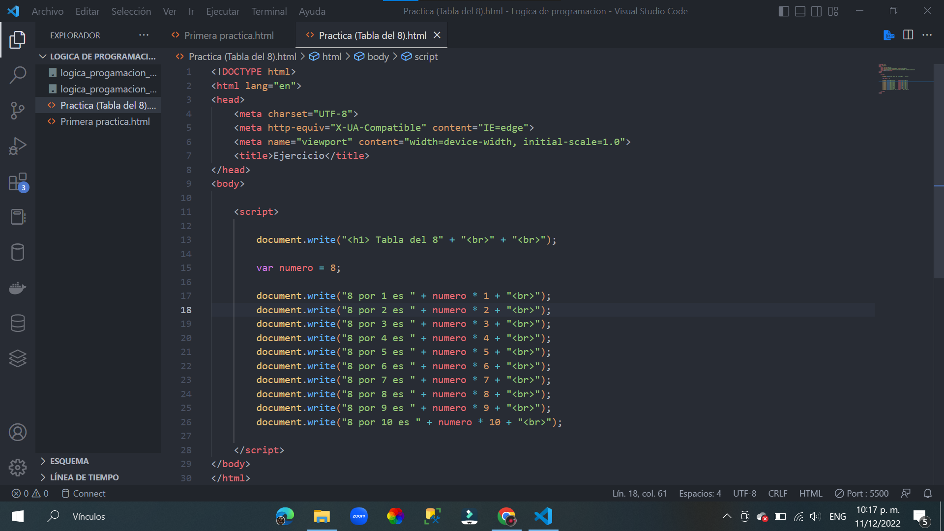Click Connect in status bar

coord(83,493)
